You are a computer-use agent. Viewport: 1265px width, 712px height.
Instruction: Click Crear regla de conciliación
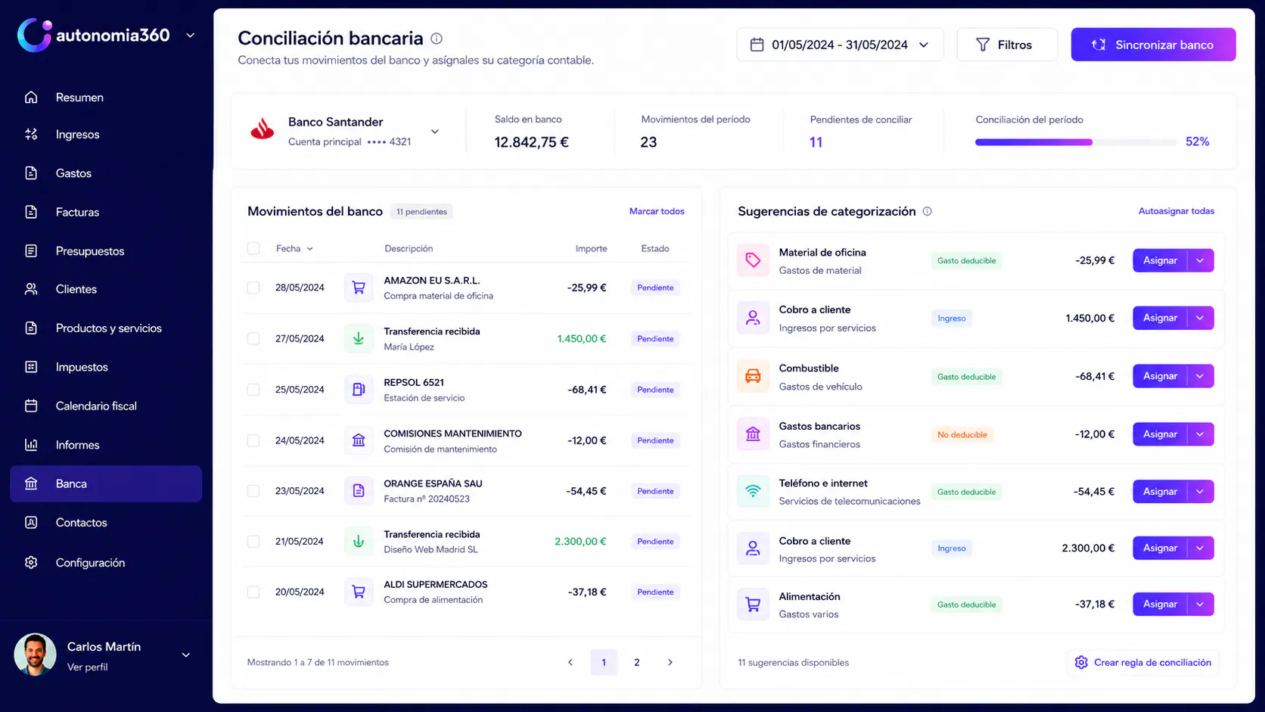point(1142,662)
